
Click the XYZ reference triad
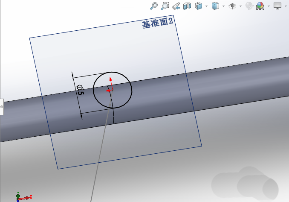23,197
